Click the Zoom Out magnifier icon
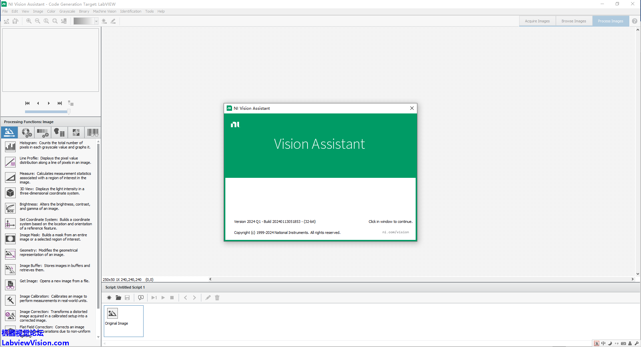 (38, 21)
